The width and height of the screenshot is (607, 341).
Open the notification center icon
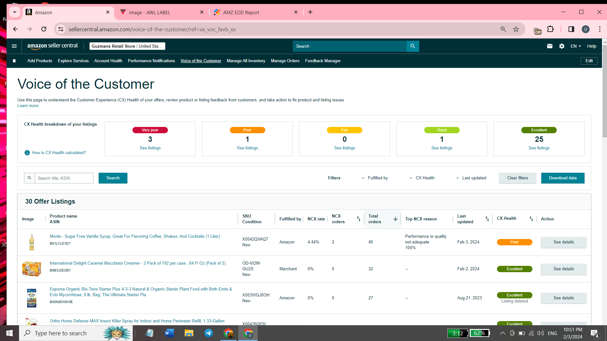click(x=594, y=333)
